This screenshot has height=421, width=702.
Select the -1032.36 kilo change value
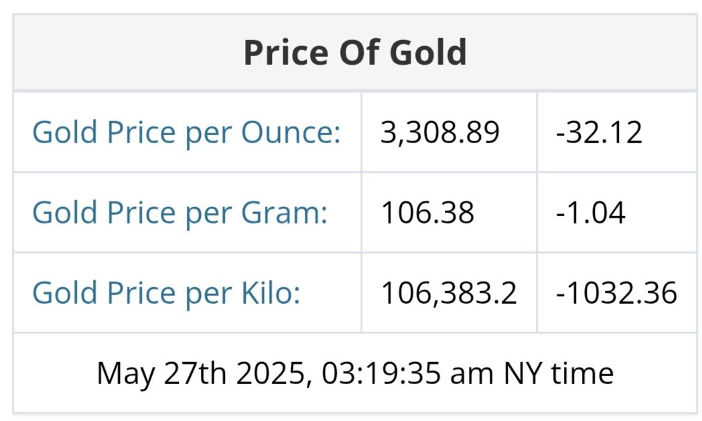click(616, 293)
